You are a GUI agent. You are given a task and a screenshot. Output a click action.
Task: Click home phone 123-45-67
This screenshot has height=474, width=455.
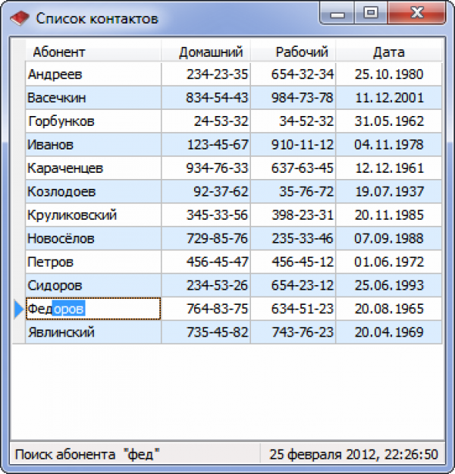pos(206,145)
